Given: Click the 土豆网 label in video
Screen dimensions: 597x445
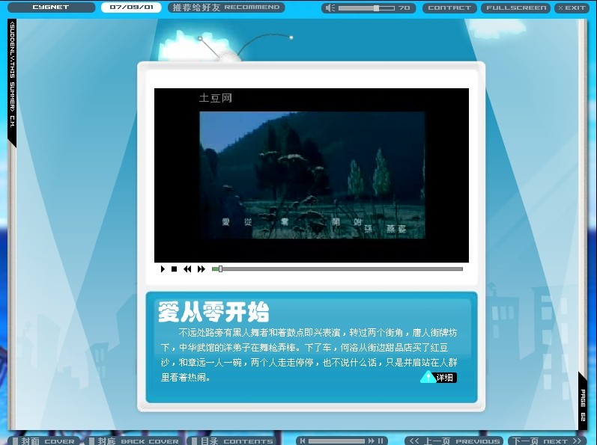Looking at the screenshot, I should point(216,98).
